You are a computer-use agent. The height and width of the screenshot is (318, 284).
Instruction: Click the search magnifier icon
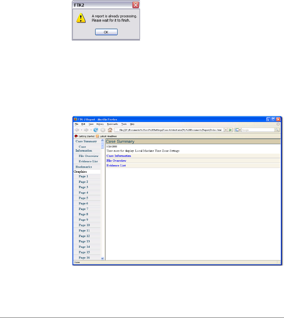pyautogui.click(x=277, y=130)
